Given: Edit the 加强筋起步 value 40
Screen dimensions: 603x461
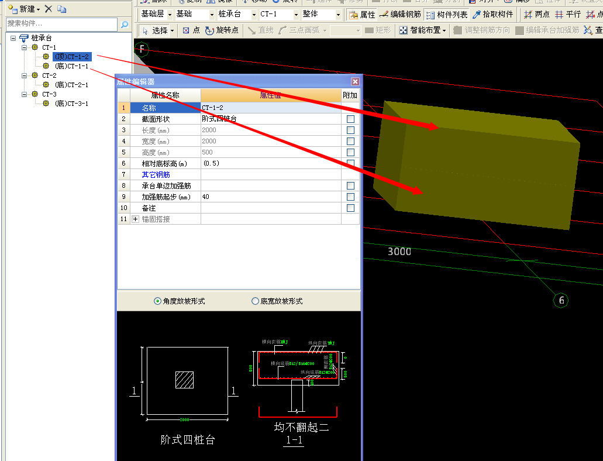Looking at the screenshot, I should [271, 197].
